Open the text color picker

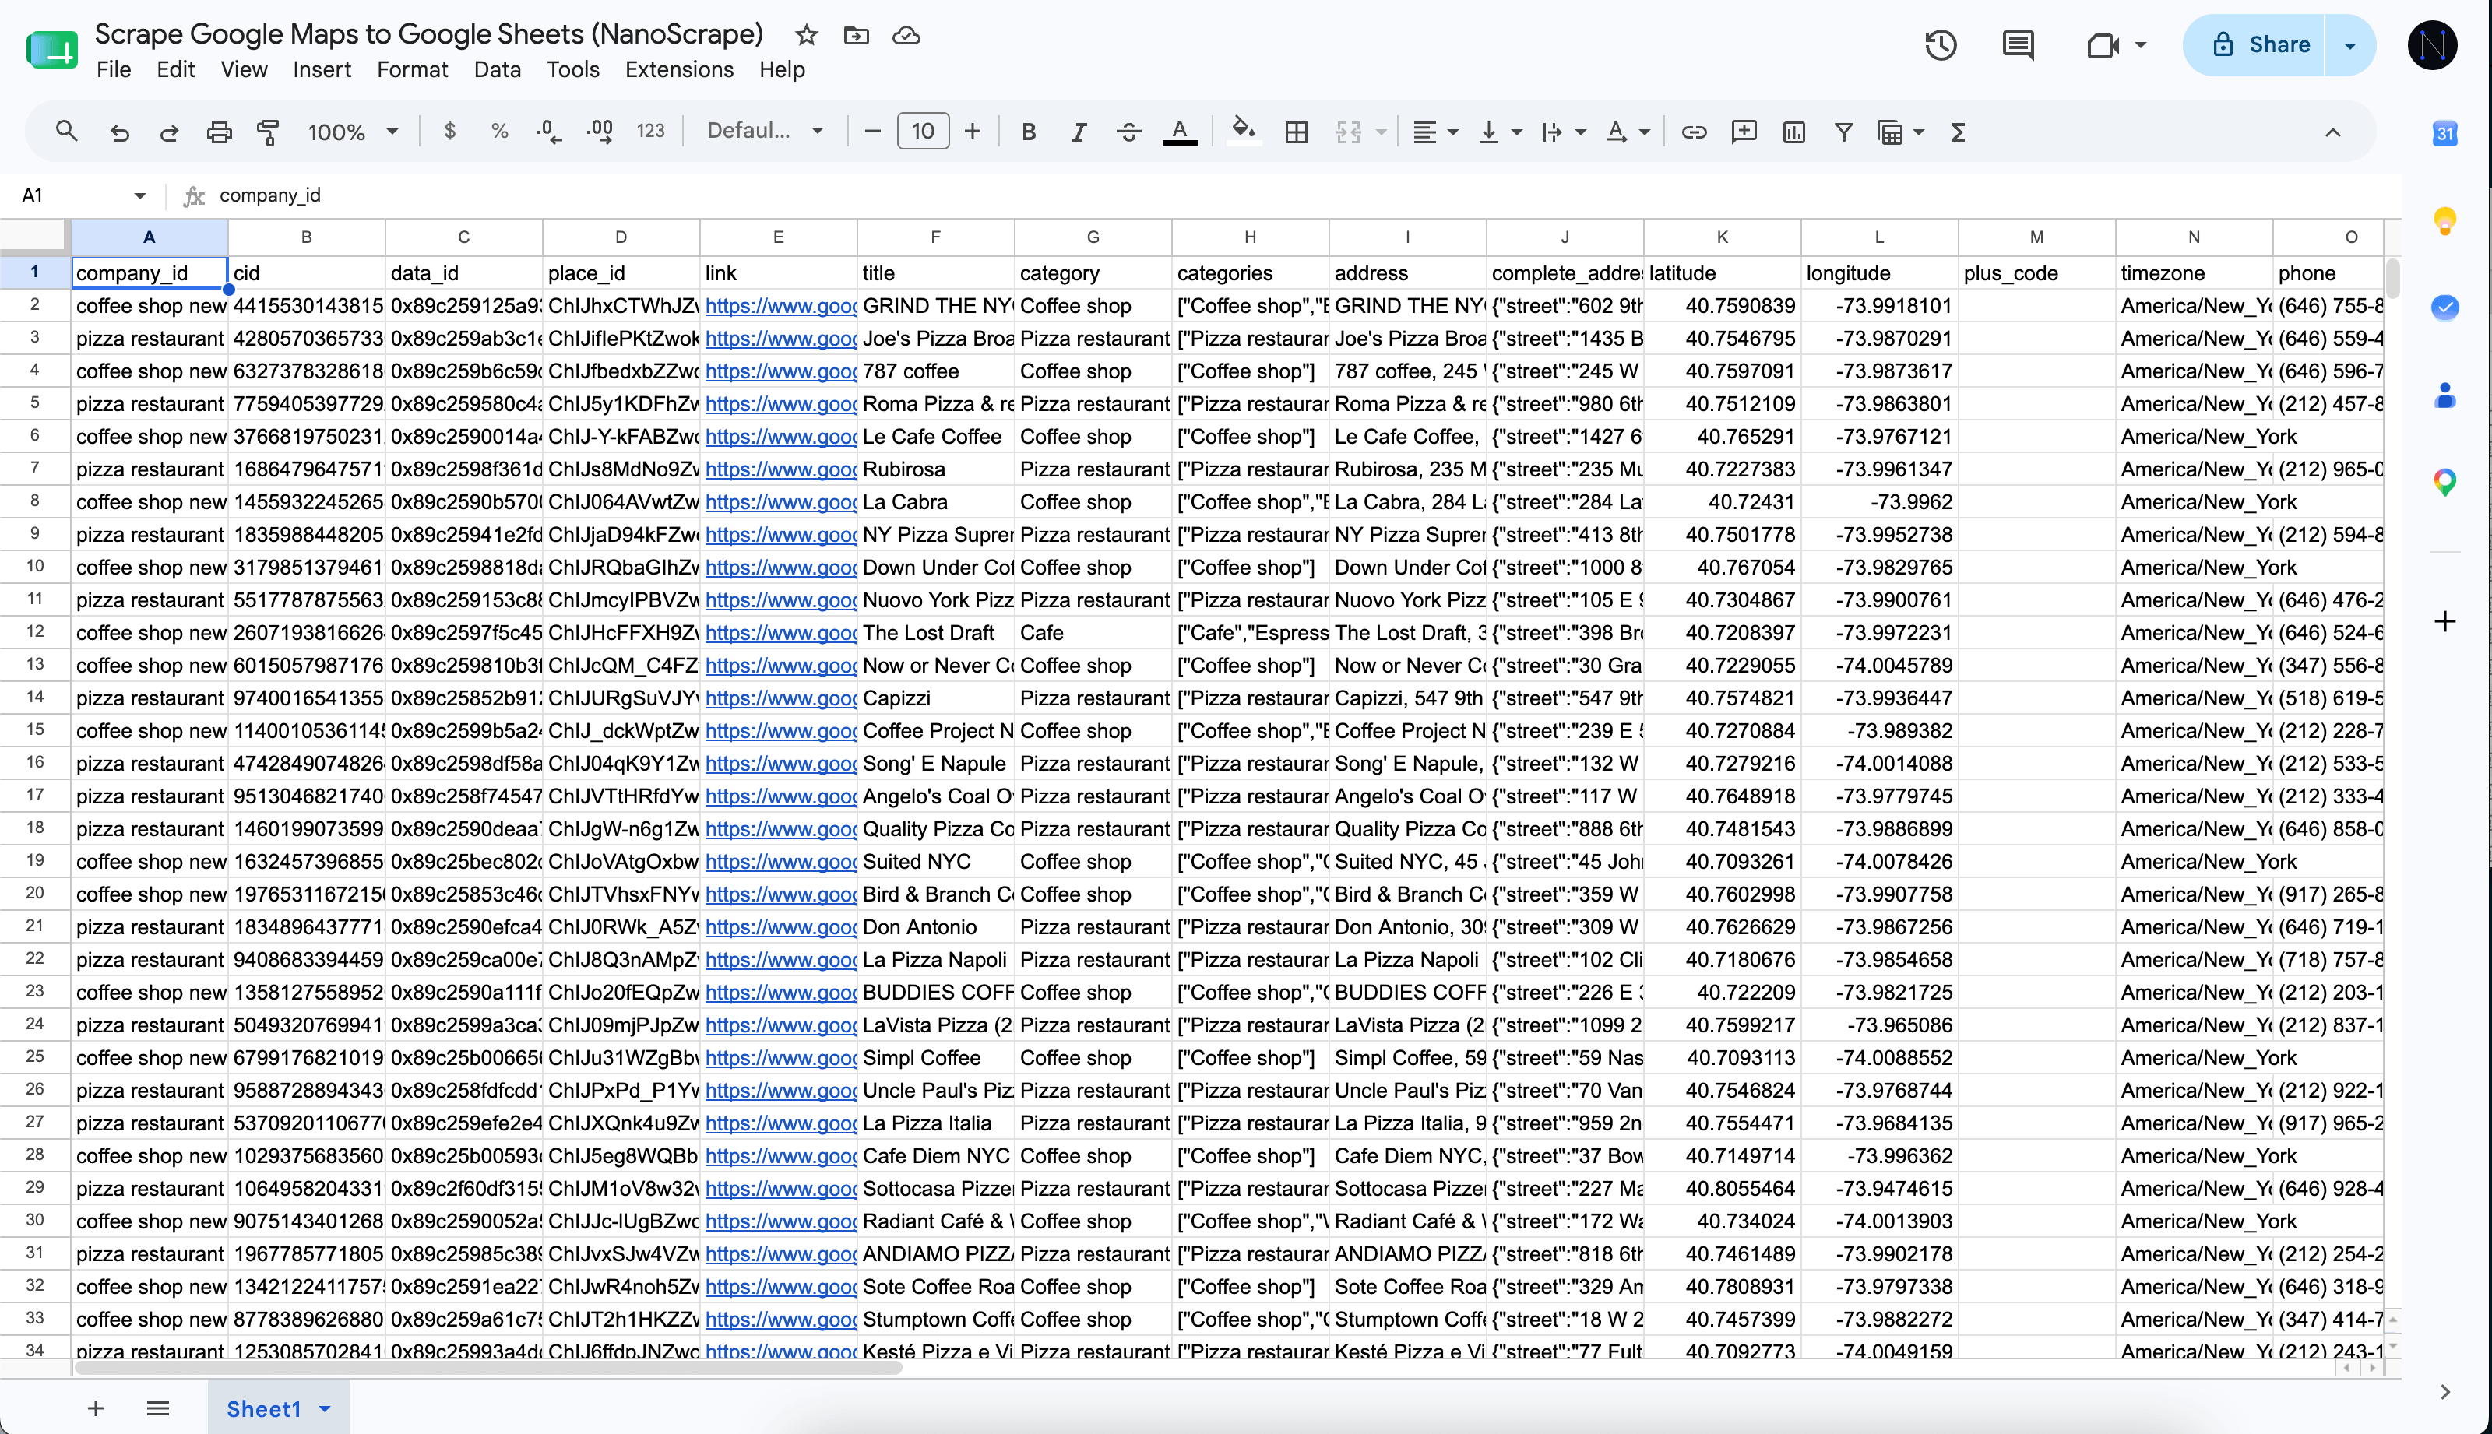pos(1180,132)
